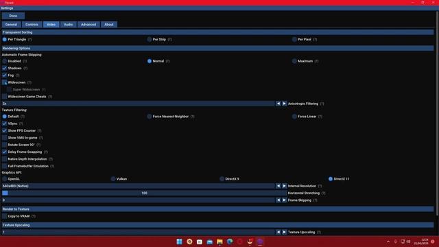Enable Widescreen Game Cheats

(5, 97)
